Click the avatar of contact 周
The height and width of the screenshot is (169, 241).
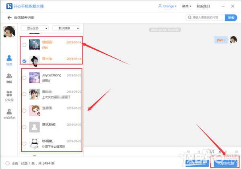click(x=35, y=94)
